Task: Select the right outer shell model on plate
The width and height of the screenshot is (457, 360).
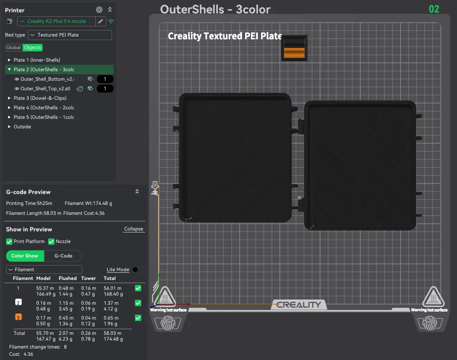Action: coord(360,165)
